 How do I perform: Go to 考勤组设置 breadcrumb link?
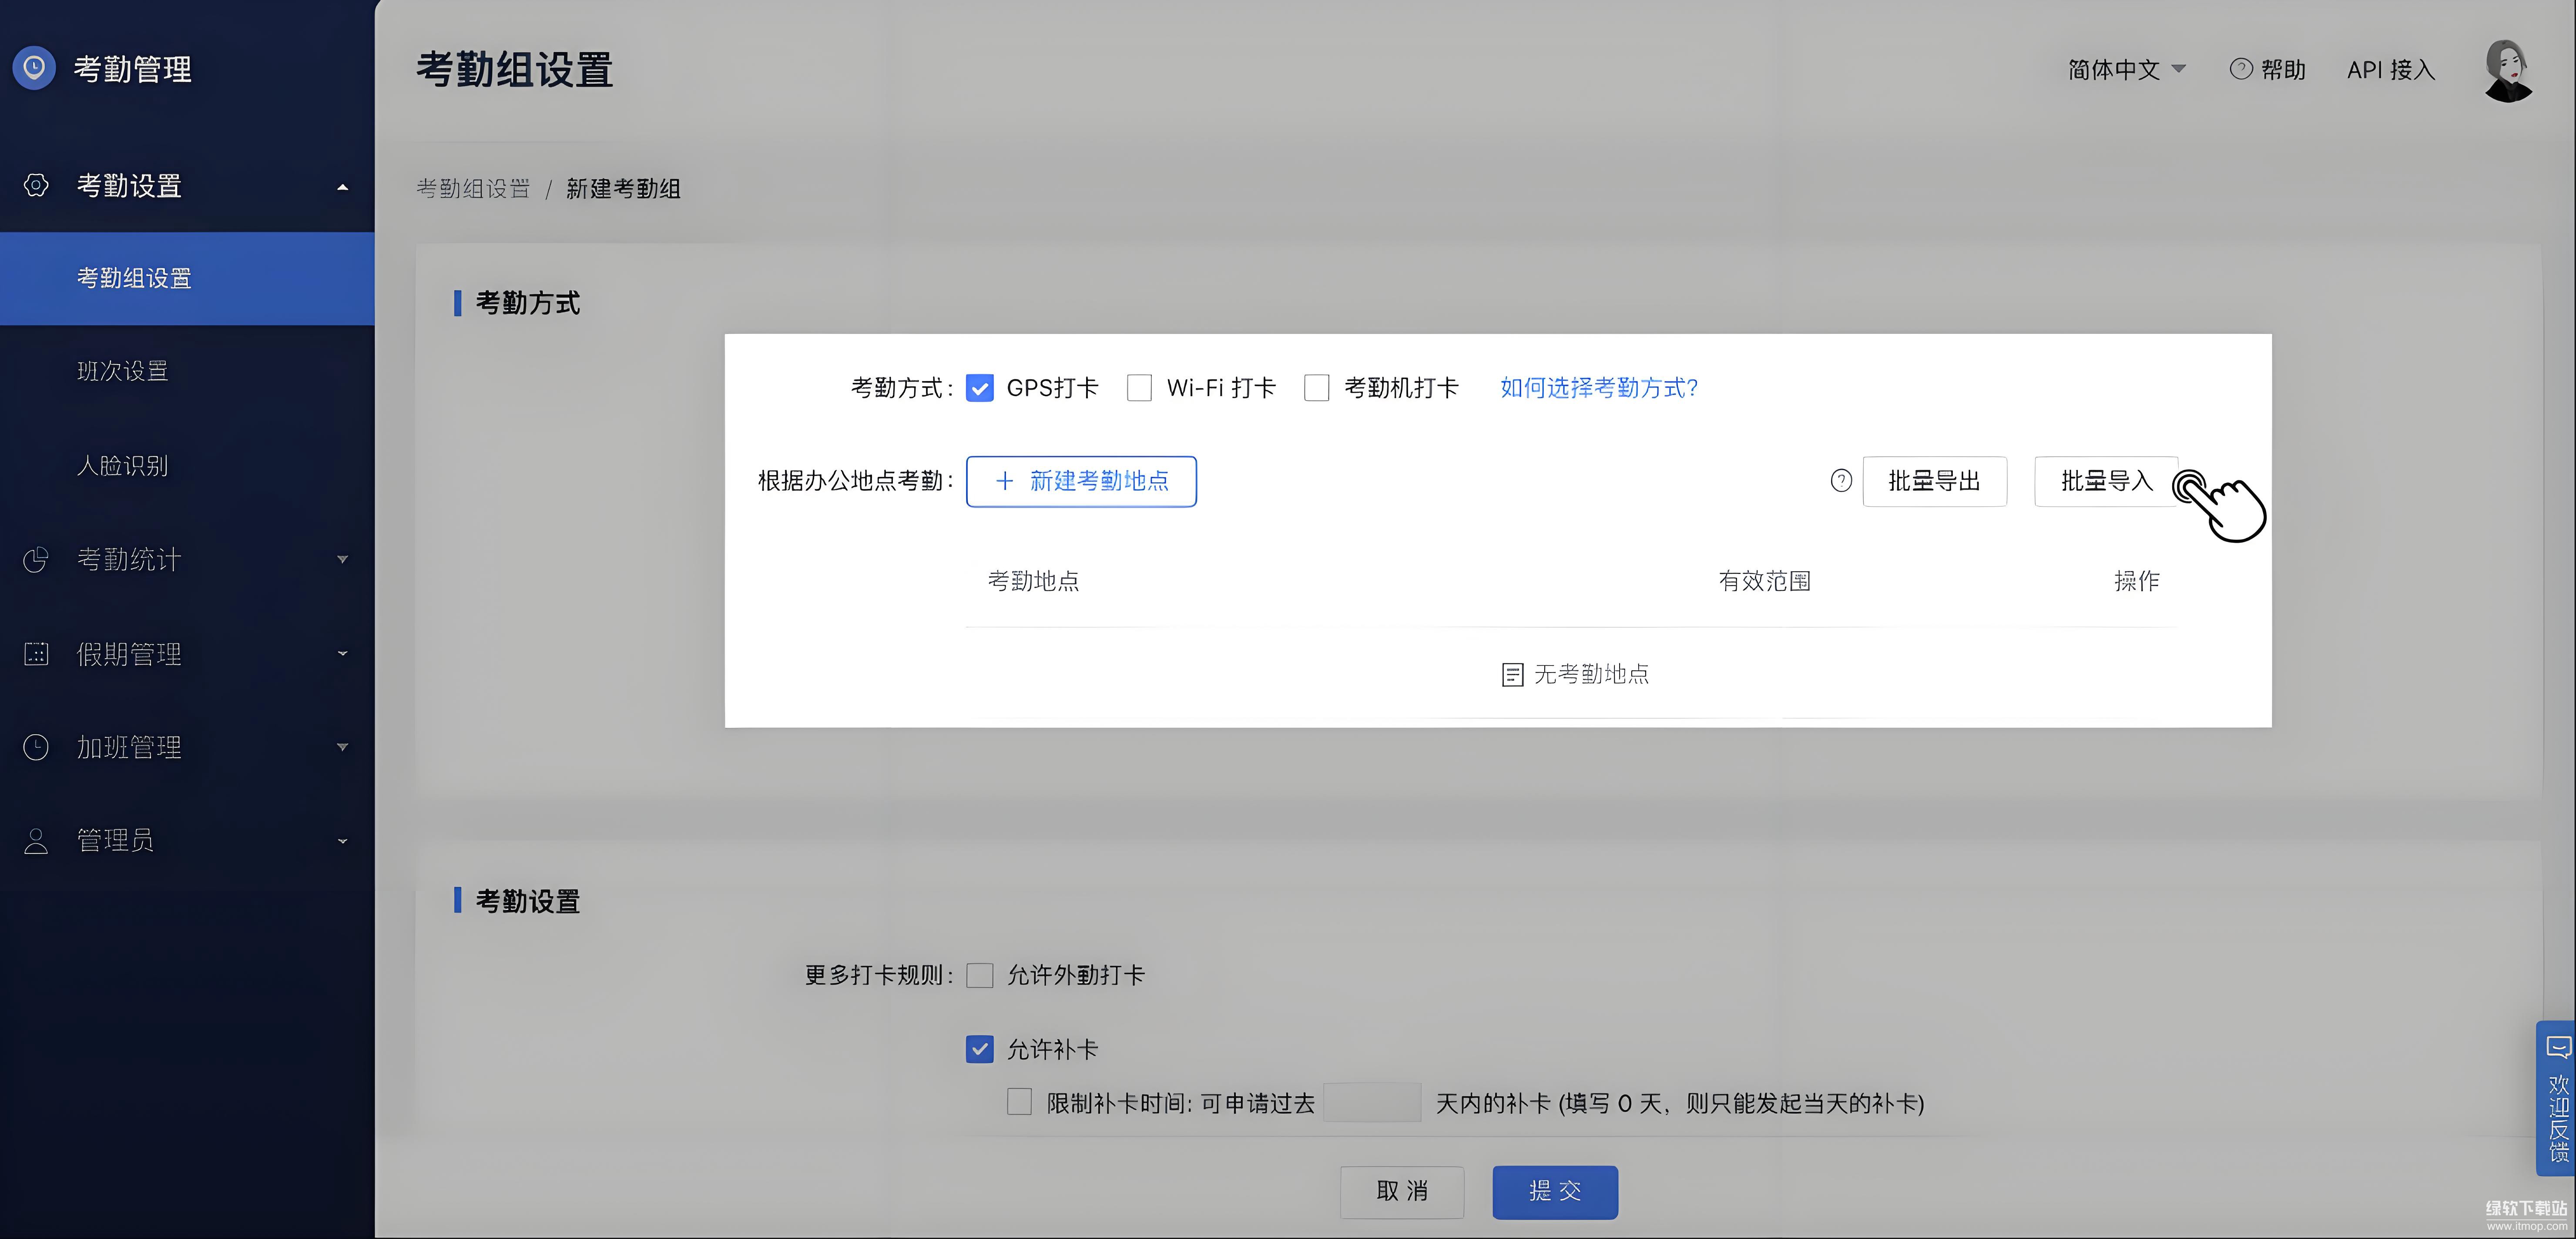[x=473, y=188]
